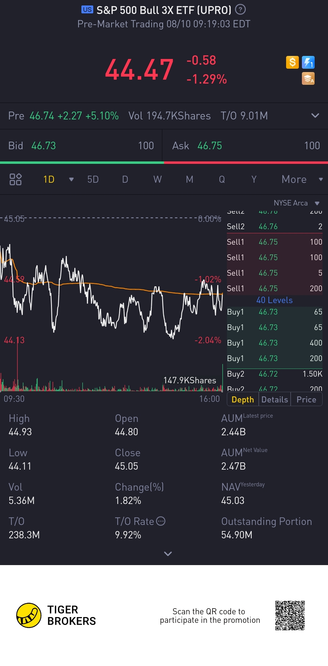Select the Depth panel tab
328x666 pixels.
[243, 399]
